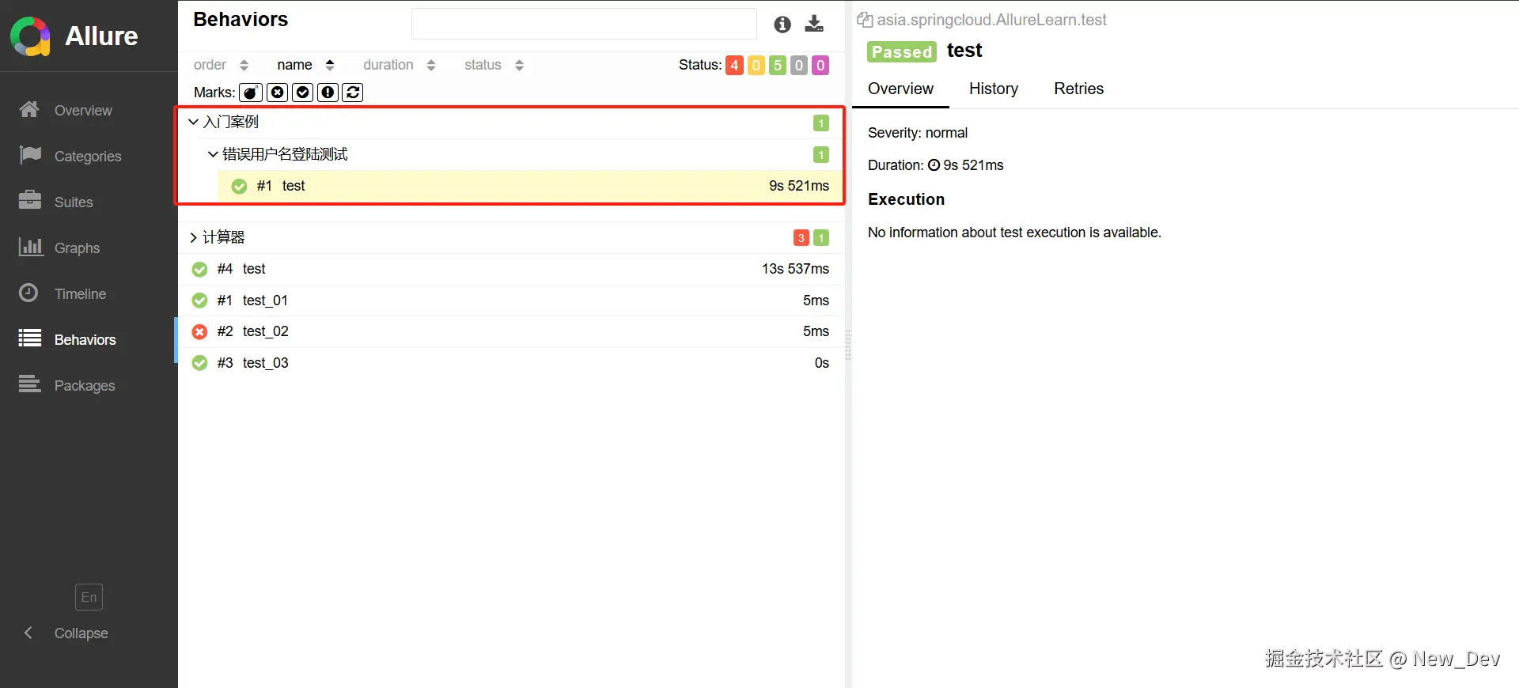
Task: Sort by duration column
Action: (400, 65)
